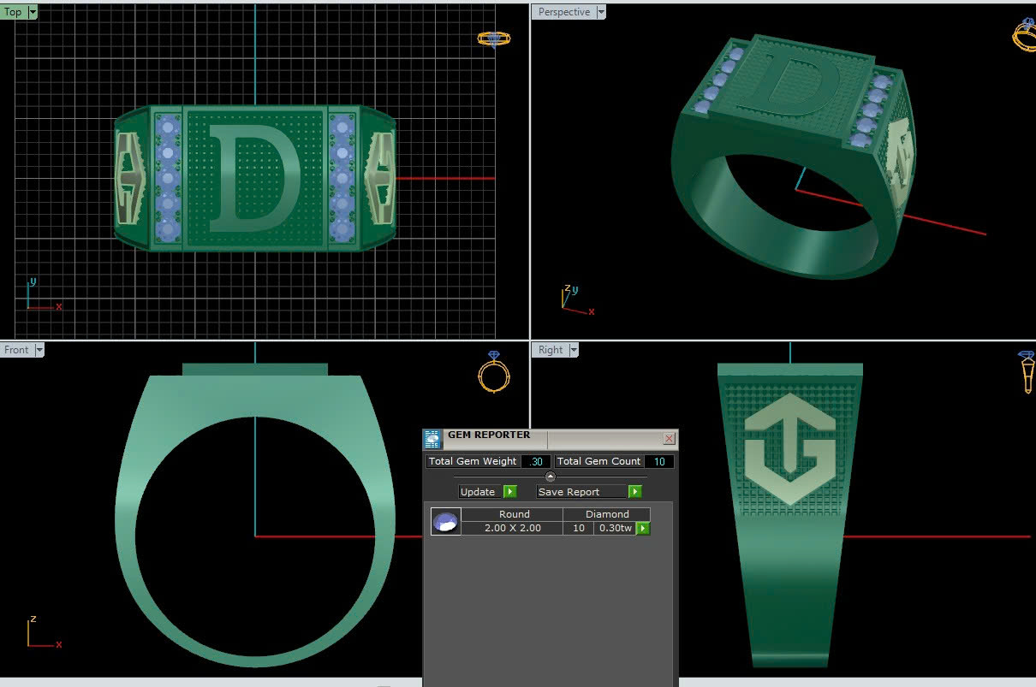Click the Update button
Image resolution: width=1036 pixels, height=687 pixels.
pyautogui.click(x=478, y=492)
